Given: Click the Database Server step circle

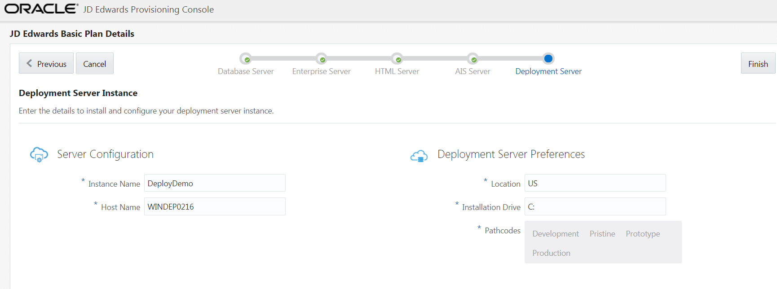Looking at the screenshot, I should (x=246, y=59).
